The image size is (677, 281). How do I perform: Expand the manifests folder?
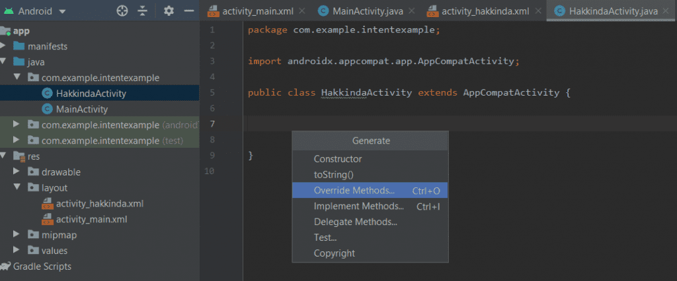[x=5, y=46]
